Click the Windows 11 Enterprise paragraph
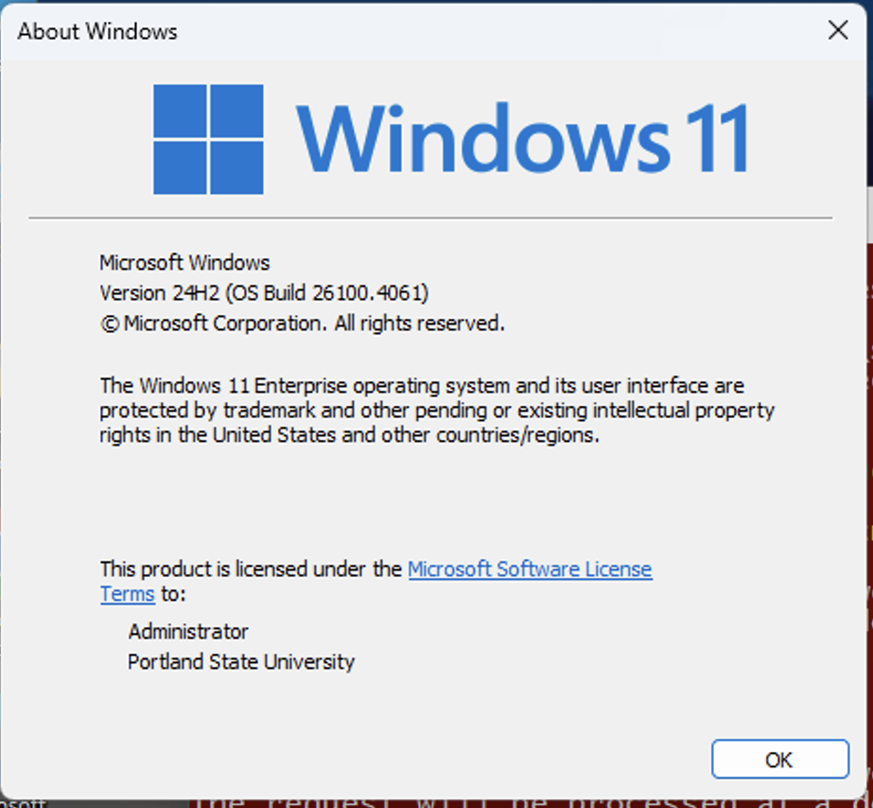 (437, 410)
